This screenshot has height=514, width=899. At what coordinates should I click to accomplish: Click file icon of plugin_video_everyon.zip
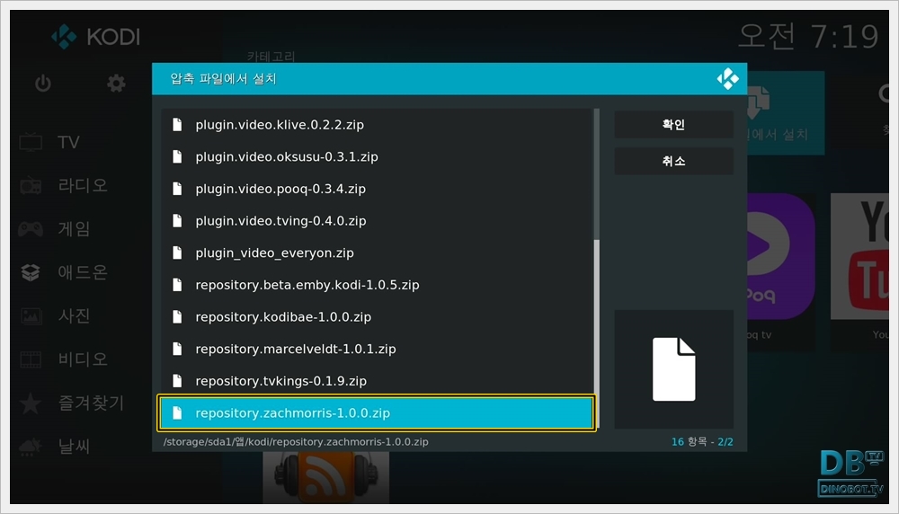click(x=177, y=253)
